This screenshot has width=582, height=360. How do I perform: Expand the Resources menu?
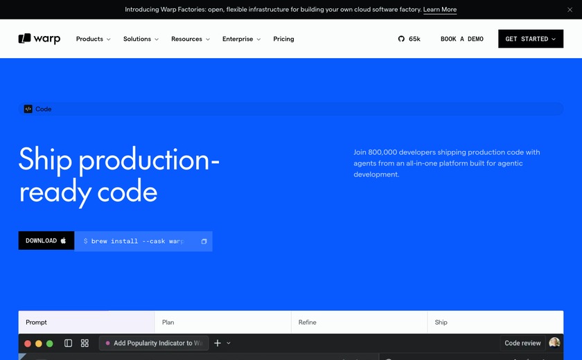191,39
